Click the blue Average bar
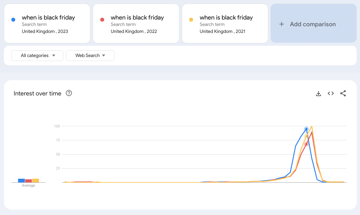The image size is (360, 215). point(21,180)
